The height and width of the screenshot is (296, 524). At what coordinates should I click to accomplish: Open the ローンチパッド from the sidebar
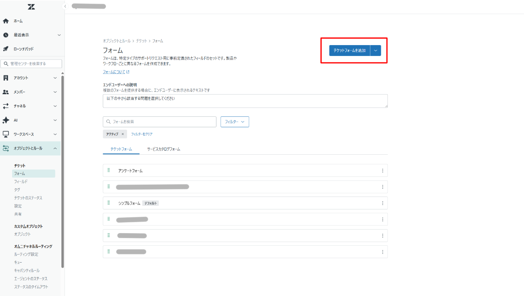coord(5,49)
